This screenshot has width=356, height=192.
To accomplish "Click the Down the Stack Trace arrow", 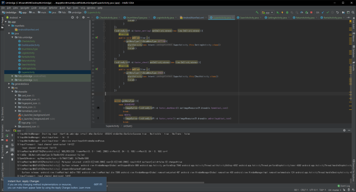I will pyautogui.click(x=12, y=140).
